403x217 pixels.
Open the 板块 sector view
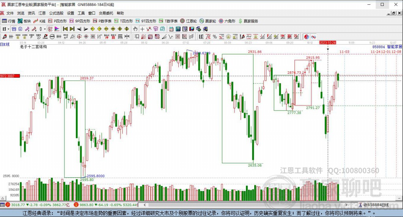coord(24,21)
